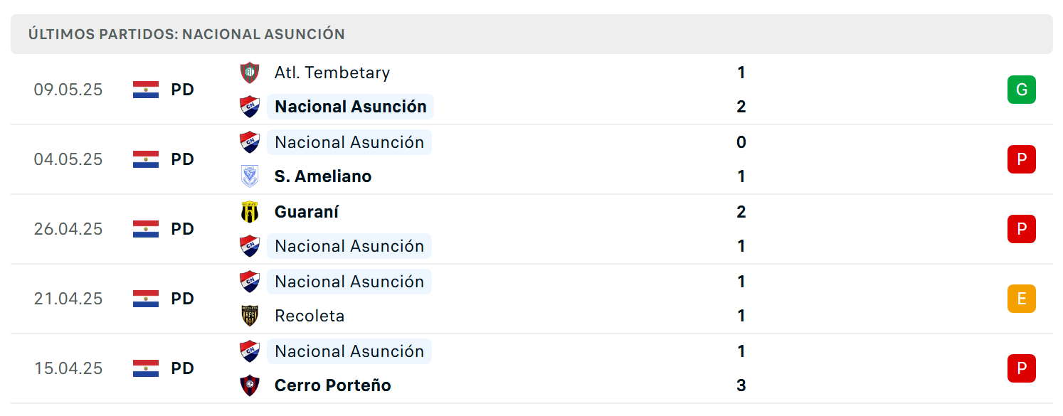The height and width of the screenshot is (416, 1063).
Task: Click the orange E draw badge
Action: point(1022,299)
